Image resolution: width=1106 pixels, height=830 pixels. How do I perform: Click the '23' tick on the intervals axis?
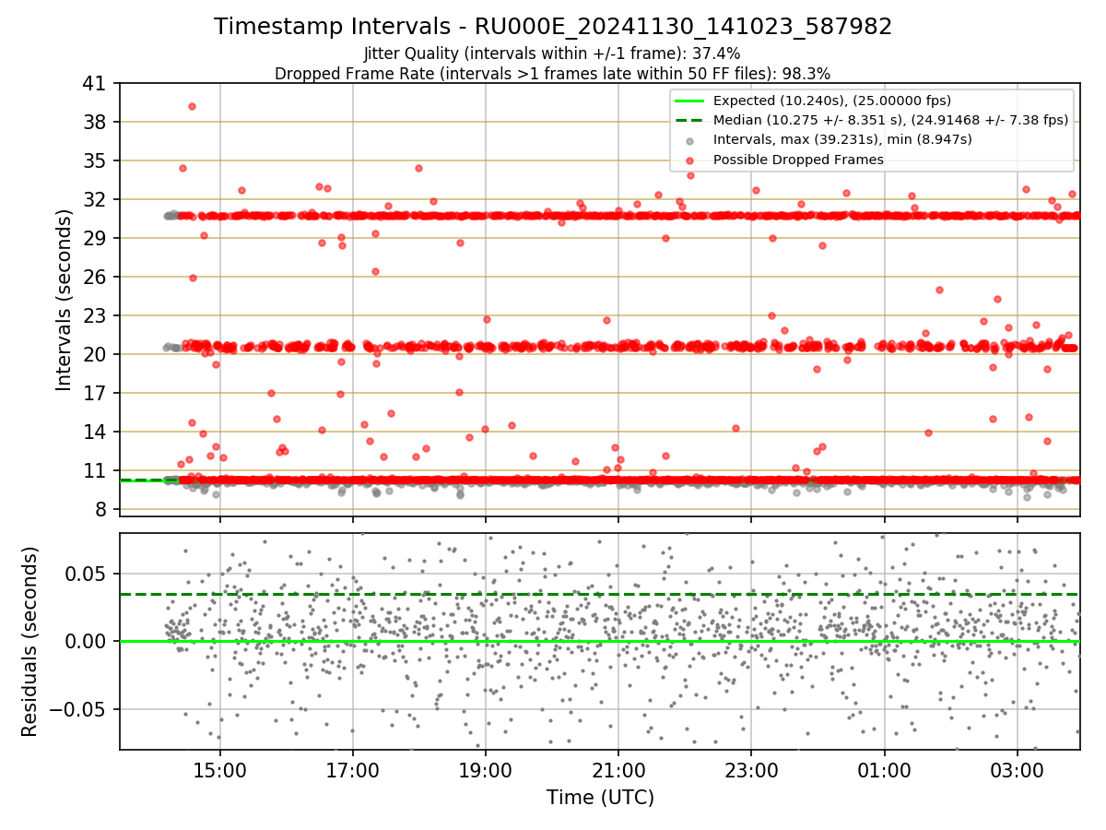pos(95,315)
